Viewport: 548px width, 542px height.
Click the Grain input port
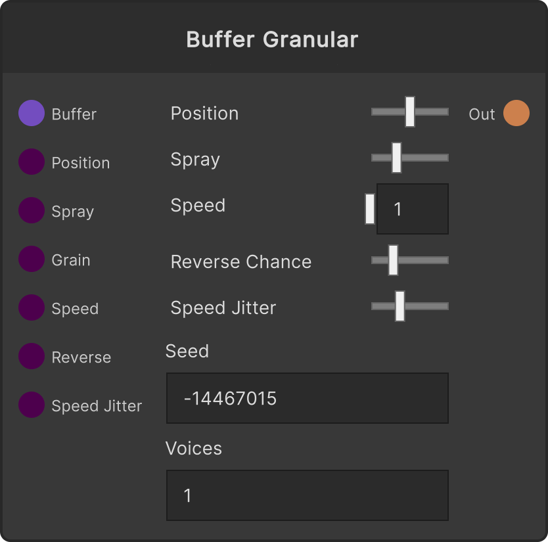[x=32, y=259]
